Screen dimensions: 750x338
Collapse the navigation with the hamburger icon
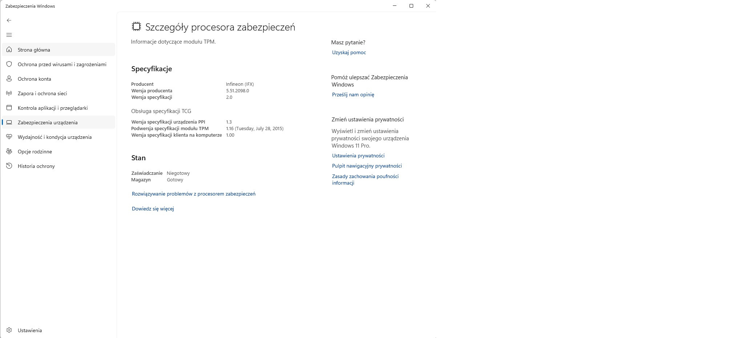point(9,35)
